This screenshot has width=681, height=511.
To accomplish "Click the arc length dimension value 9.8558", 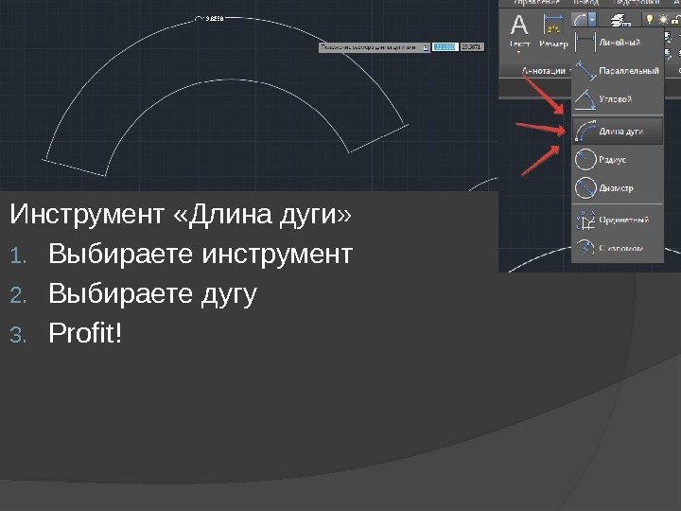I will tap(215, 19).
